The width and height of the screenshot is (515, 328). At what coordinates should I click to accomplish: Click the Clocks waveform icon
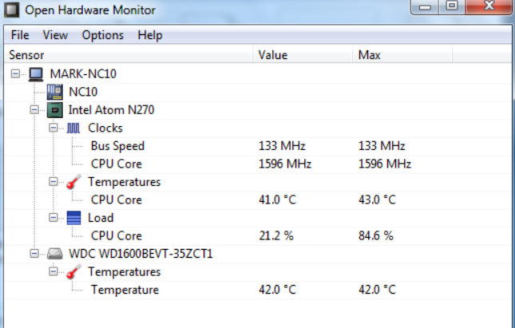tap(73, 128)
